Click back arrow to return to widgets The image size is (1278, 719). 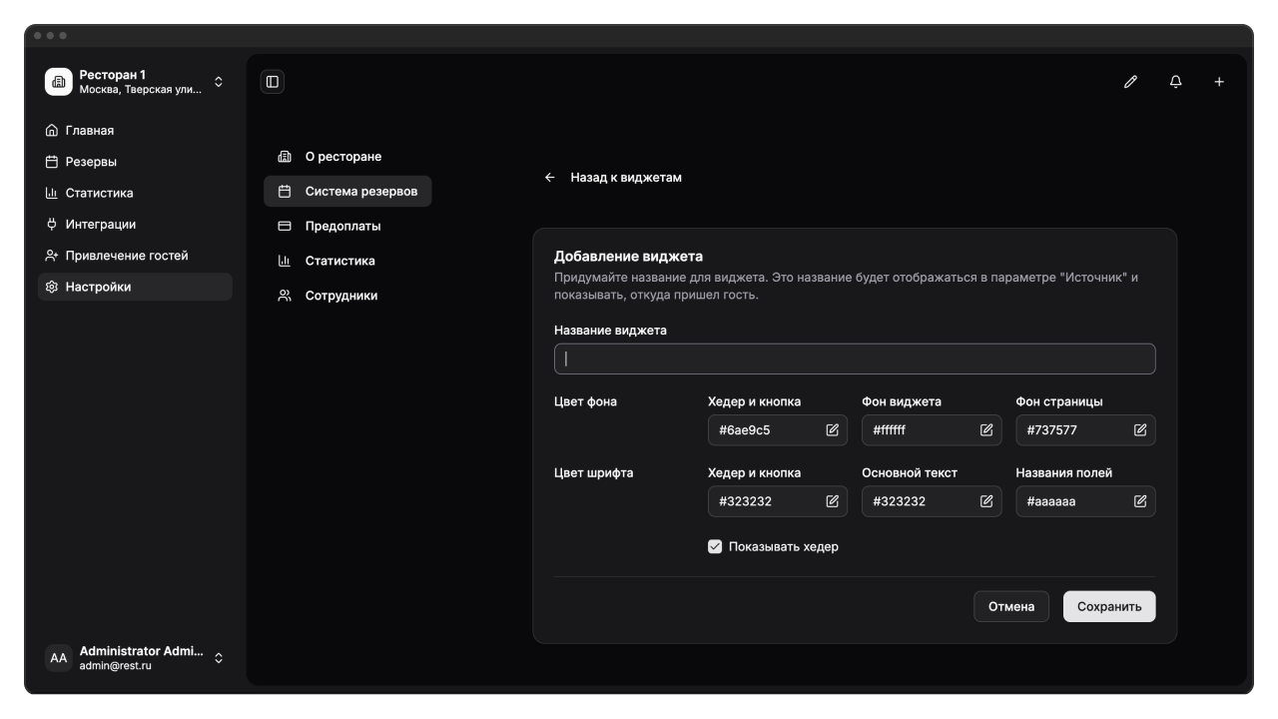pyautogui.click(x=550, y=177)
